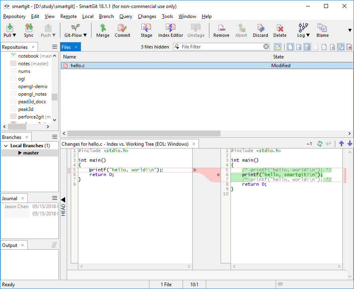354x289 pixels.
Task: Click in the File Filter field
Action: tap(221, 46)
